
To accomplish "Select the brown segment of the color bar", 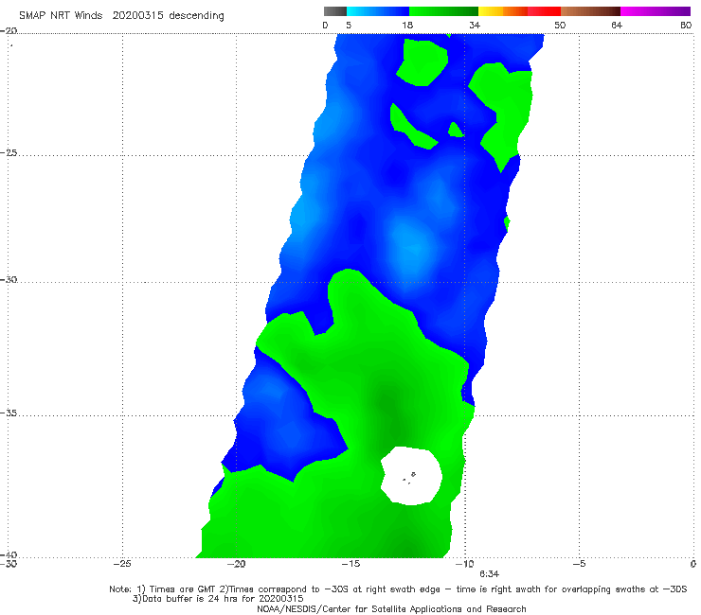I will pyautogui.click(x=590, y=11).
